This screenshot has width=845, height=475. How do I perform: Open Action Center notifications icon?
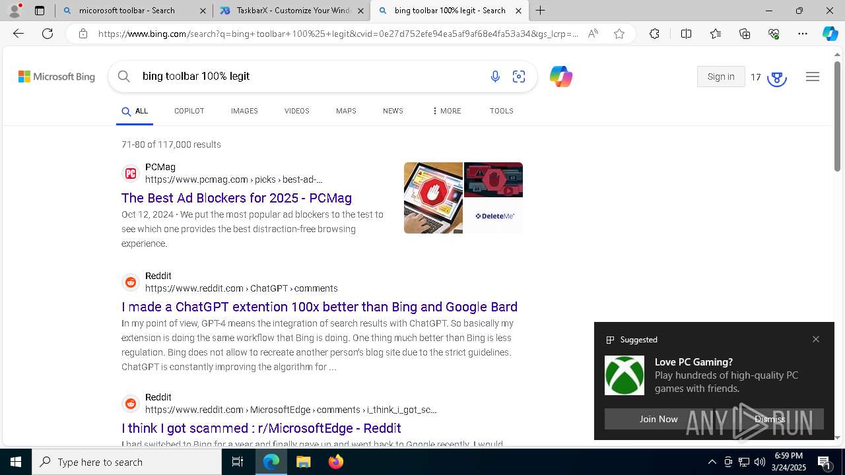[x=825, y=462]
